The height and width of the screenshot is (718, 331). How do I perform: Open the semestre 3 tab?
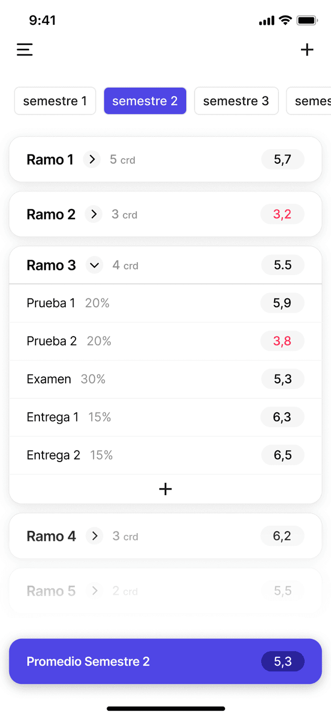[236, 100]
